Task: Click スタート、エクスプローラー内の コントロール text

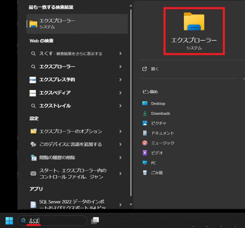Action: click(x=73, y=174)
